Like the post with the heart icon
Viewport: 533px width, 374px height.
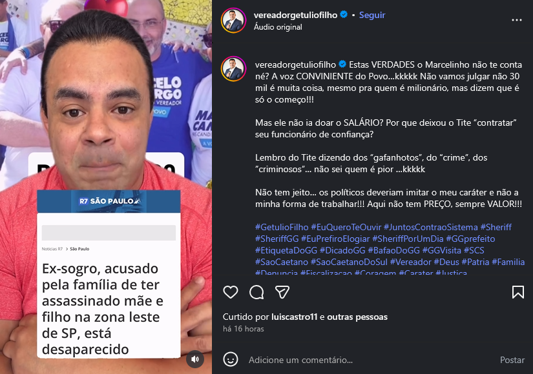click(x=231, y=292)
